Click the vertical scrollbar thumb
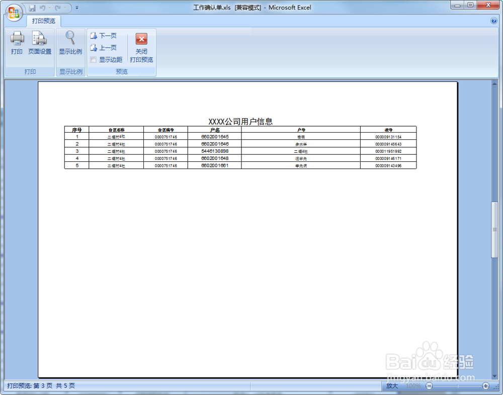The height and width of the screenshot is (395, 503). click(x=494, y=230)
